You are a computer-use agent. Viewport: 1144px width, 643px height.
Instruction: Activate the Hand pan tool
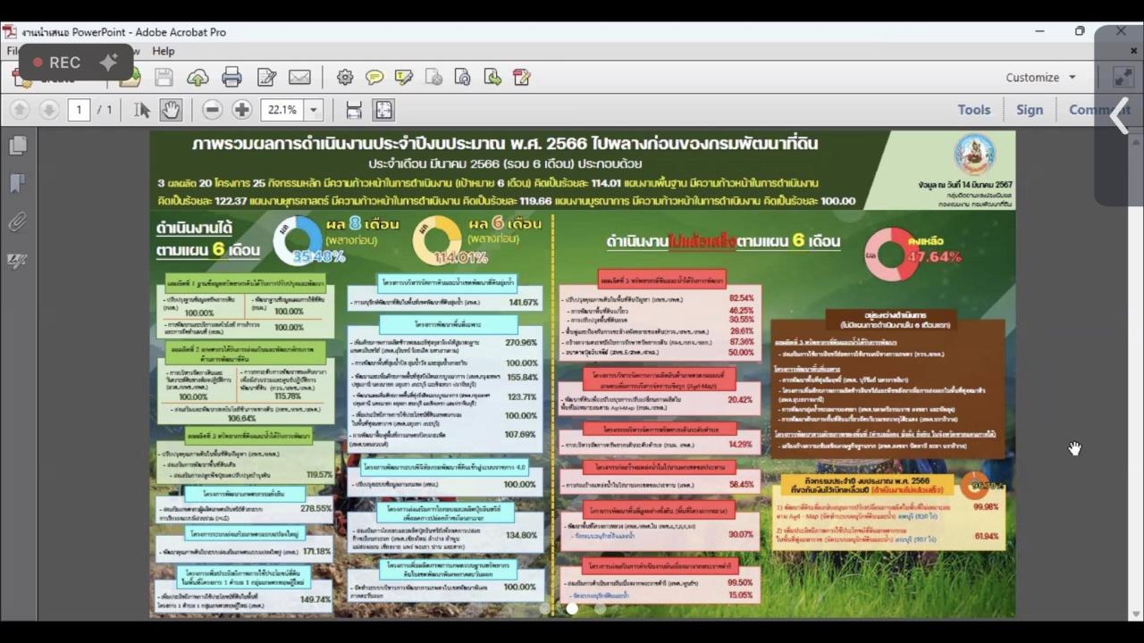(171, 110)
